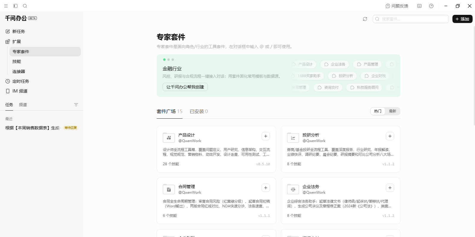Viewport: 475px width, 237px height.
Task: Switch to the 频道 tab in the sidebar
Action: tap(23, 105)
